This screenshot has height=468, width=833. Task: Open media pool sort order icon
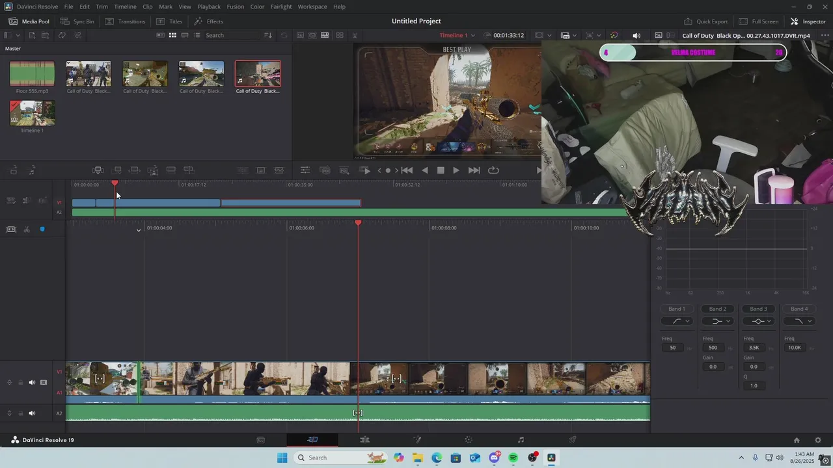tap(268, 35)
